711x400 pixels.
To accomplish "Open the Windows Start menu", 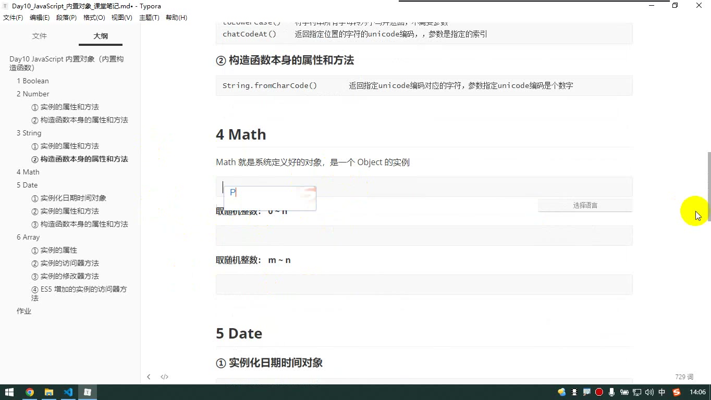I will pyautogui.click(x=9, y=392).
